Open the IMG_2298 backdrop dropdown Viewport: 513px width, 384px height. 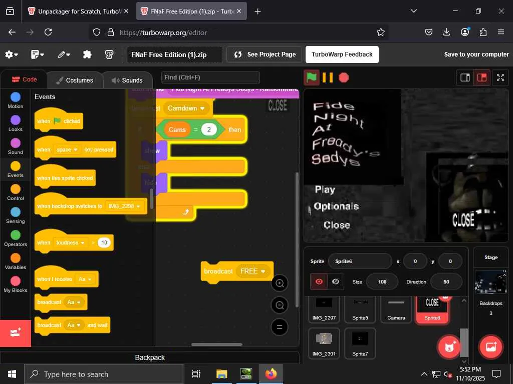click(124, 206)
